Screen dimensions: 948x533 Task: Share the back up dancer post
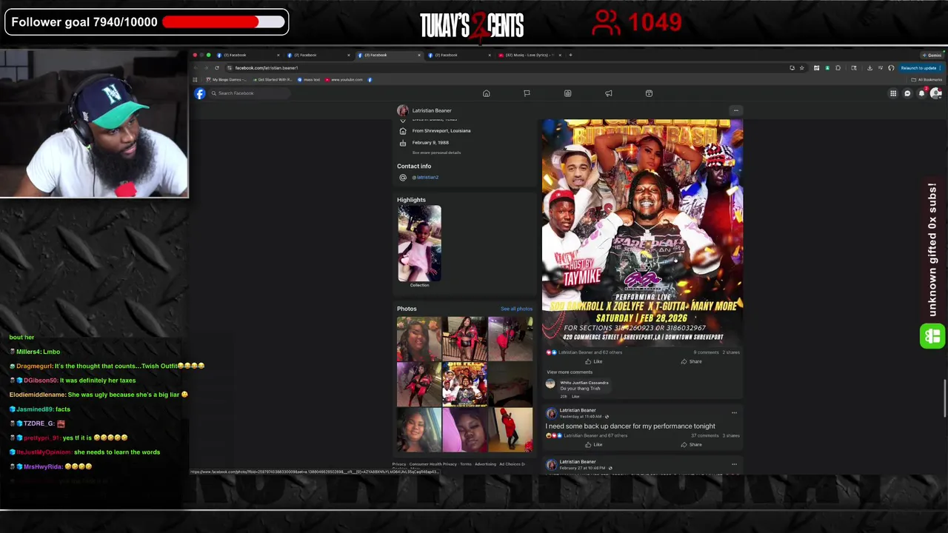point(691,444)
